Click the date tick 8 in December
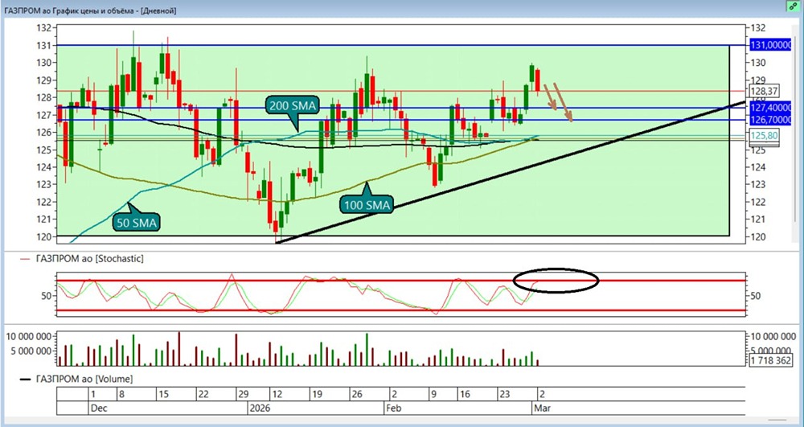 121,395
